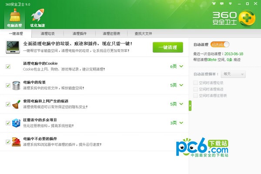Click the 5类 count for 电脑中的垃圾

tap(173, 85)
